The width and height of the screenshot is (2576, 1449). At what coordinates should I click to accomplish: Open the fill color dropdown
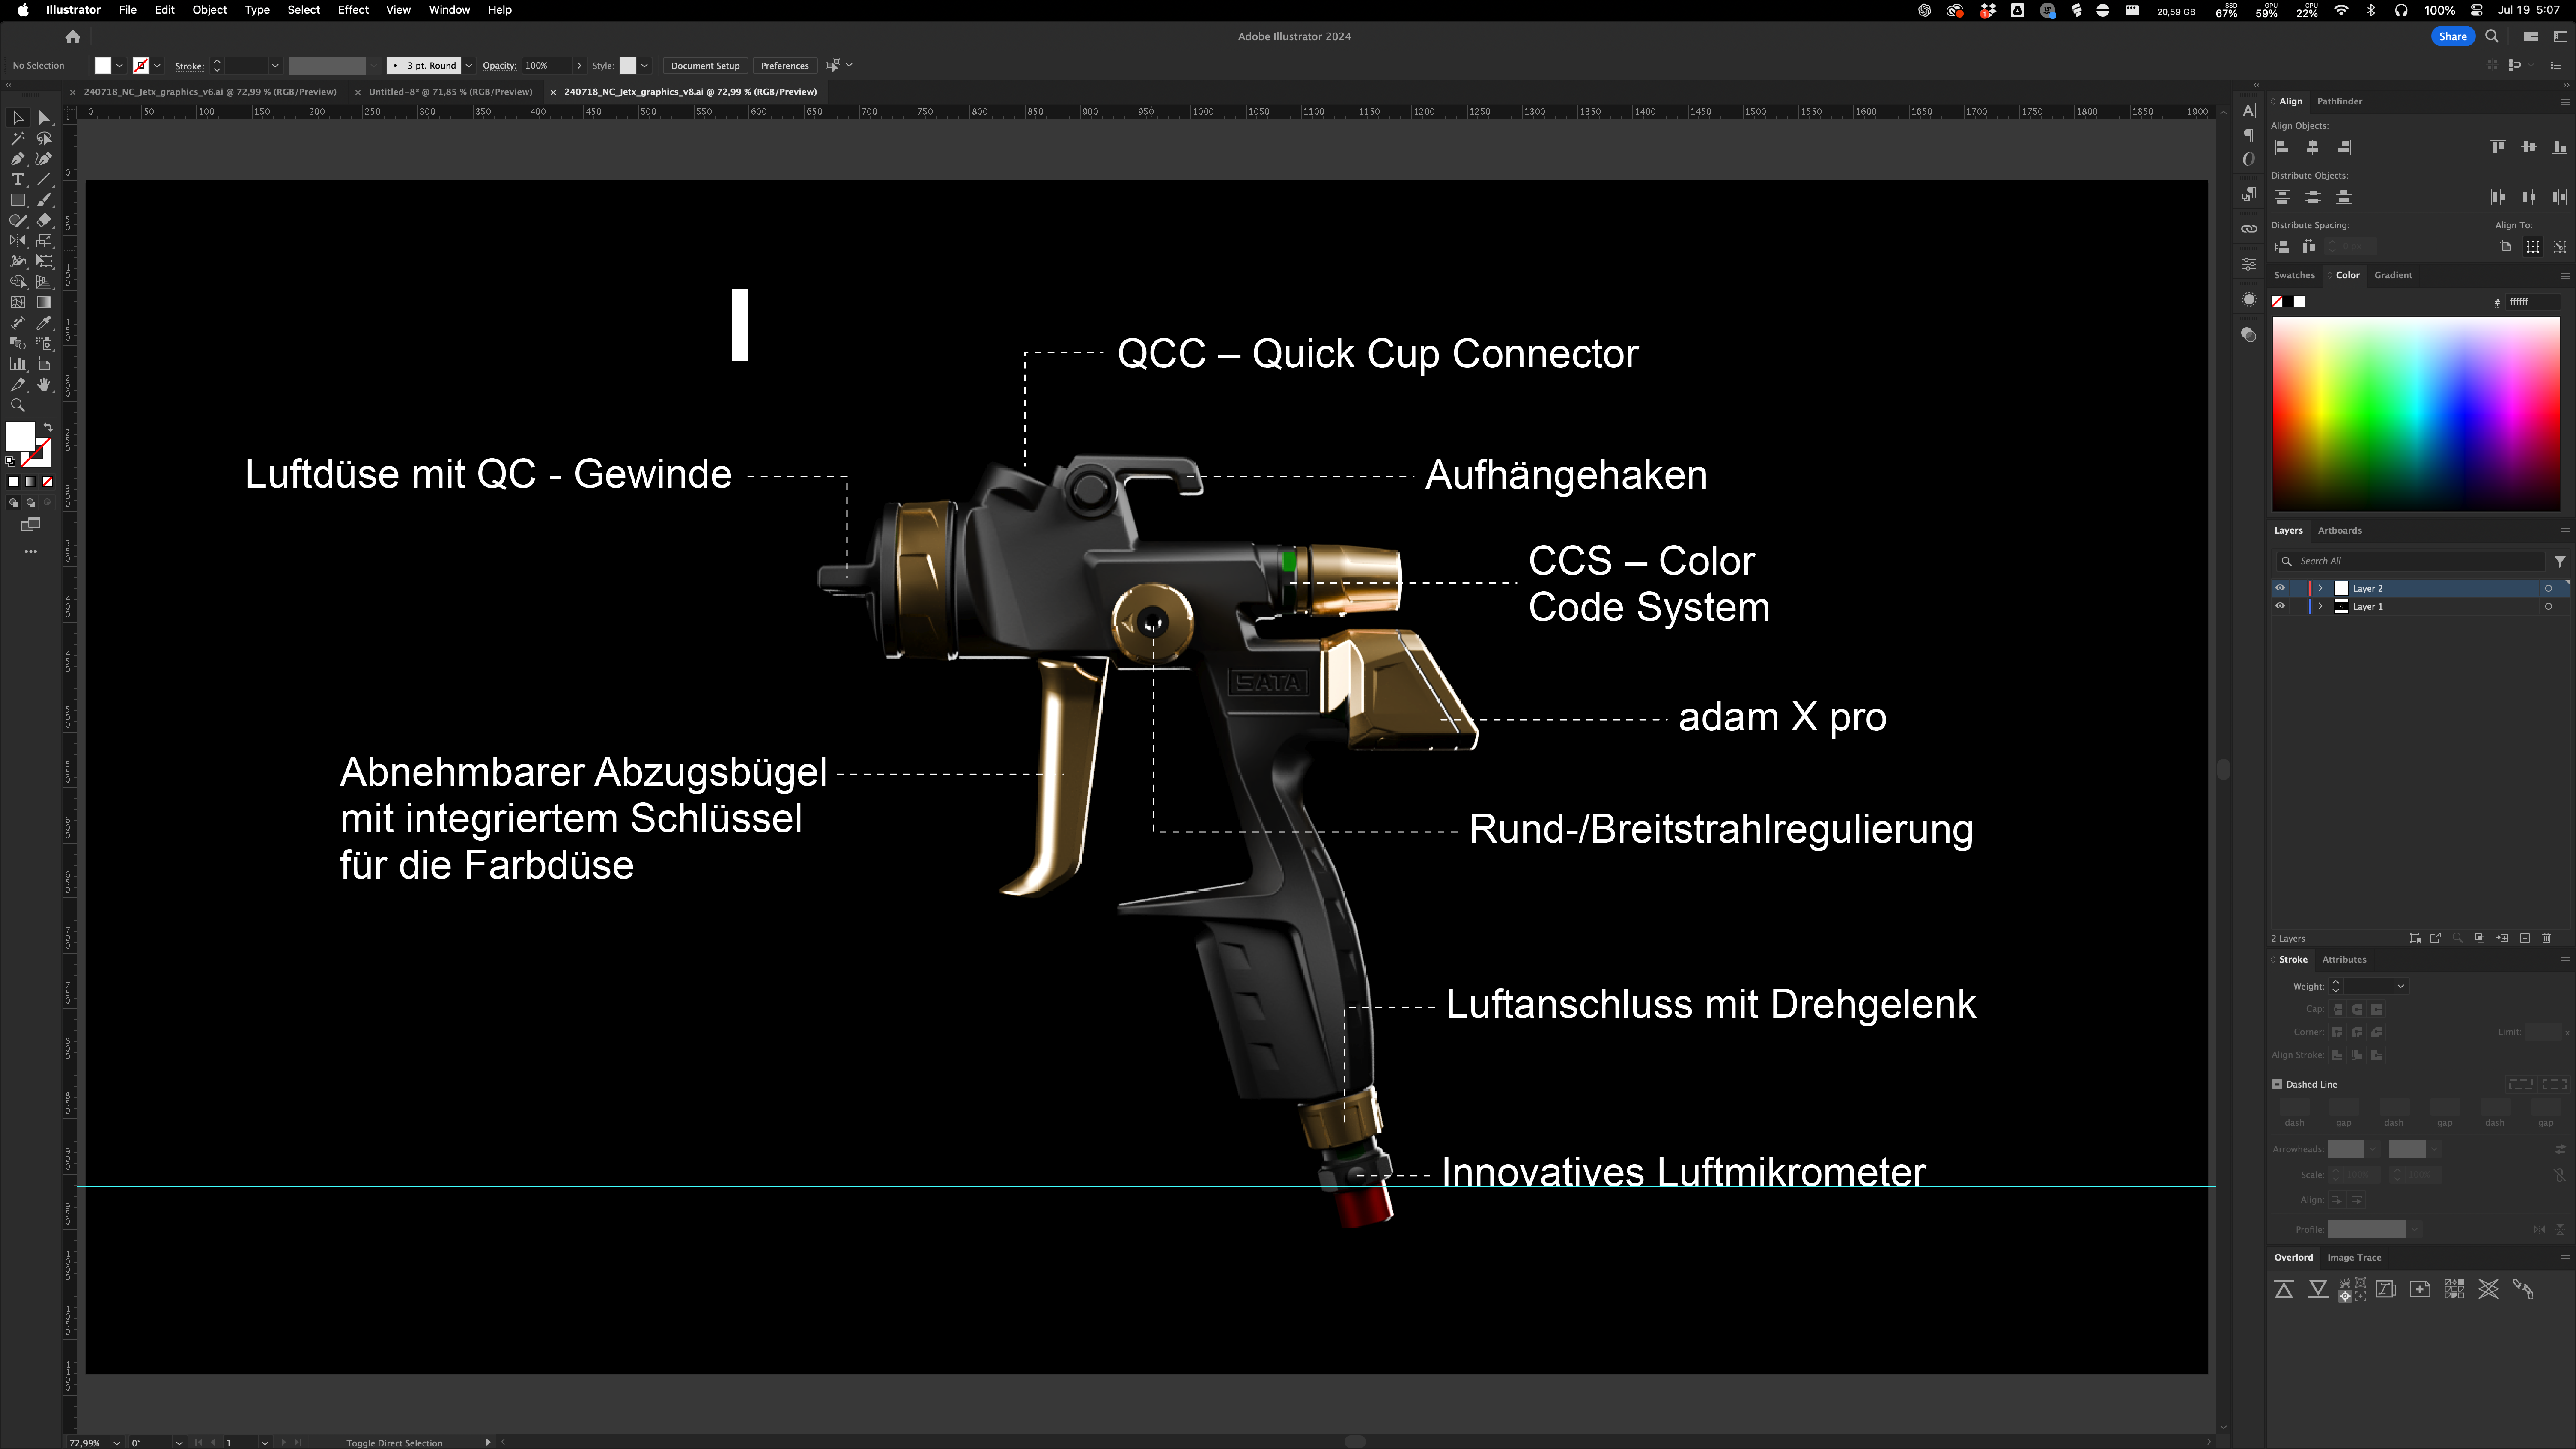(119, 66)
